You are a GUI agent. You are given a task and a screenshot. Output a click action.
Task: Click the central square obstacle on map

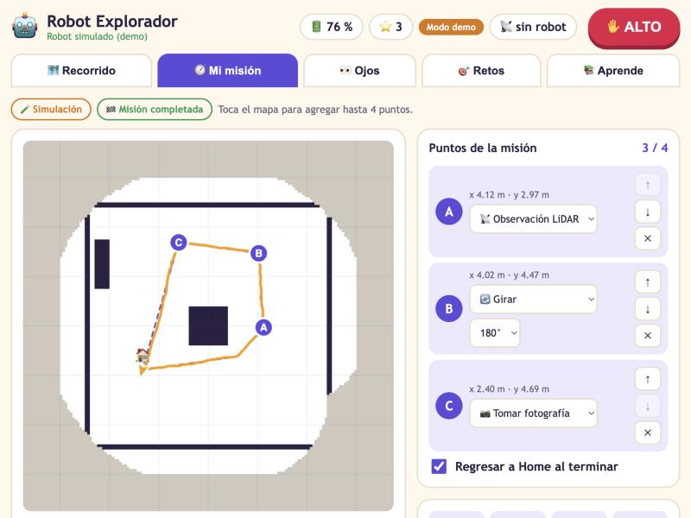coord(208,325)
